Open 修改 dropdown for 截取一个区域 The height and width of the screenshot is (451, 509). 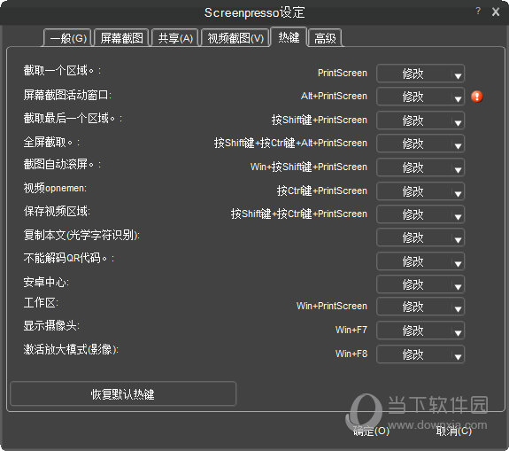click(x=420, y=74)
